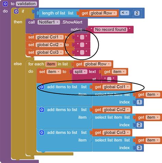This screenshot has width=162, height=163.
Task: Open the less-than comparison operator dropdown
Action: pyautogui.click(x=125, y=13)
